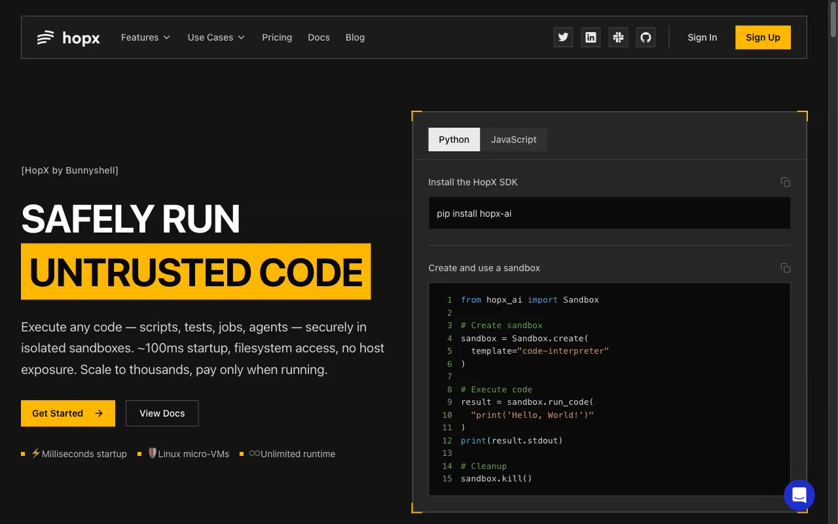838x524 pixels.
Task: Click the Install the HopX SDK label
Action: [473, 182]
